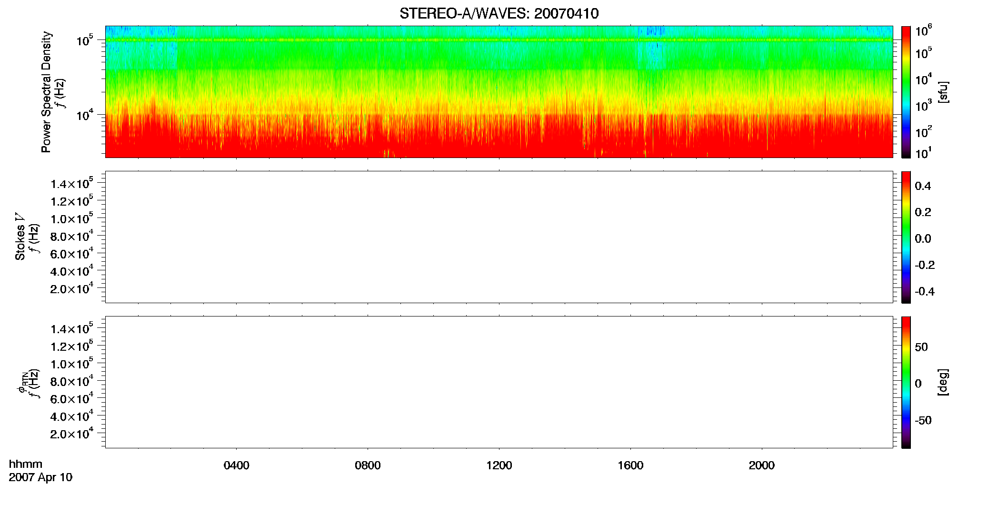
Task: Click the 10^1 label on sfu color bar
Action: point(923,153)
